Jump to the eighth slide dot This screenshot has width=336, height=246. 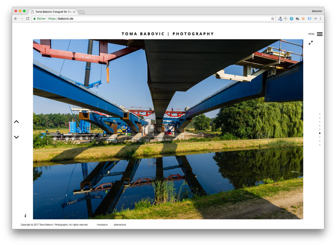[320, 141]
